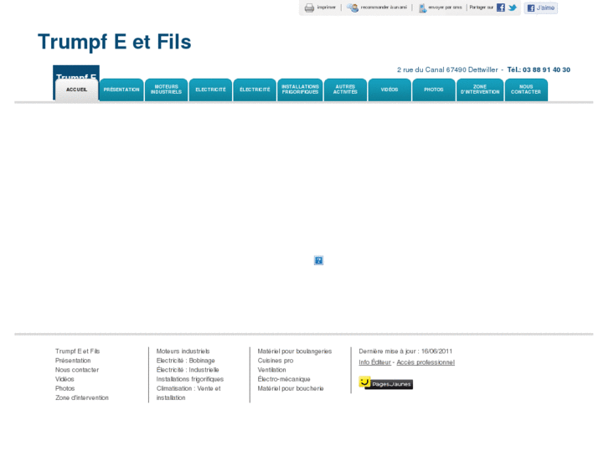Open Electricité tab beside Moteurs Industriels
The image size is (609, 456).
tap(210, 90)
